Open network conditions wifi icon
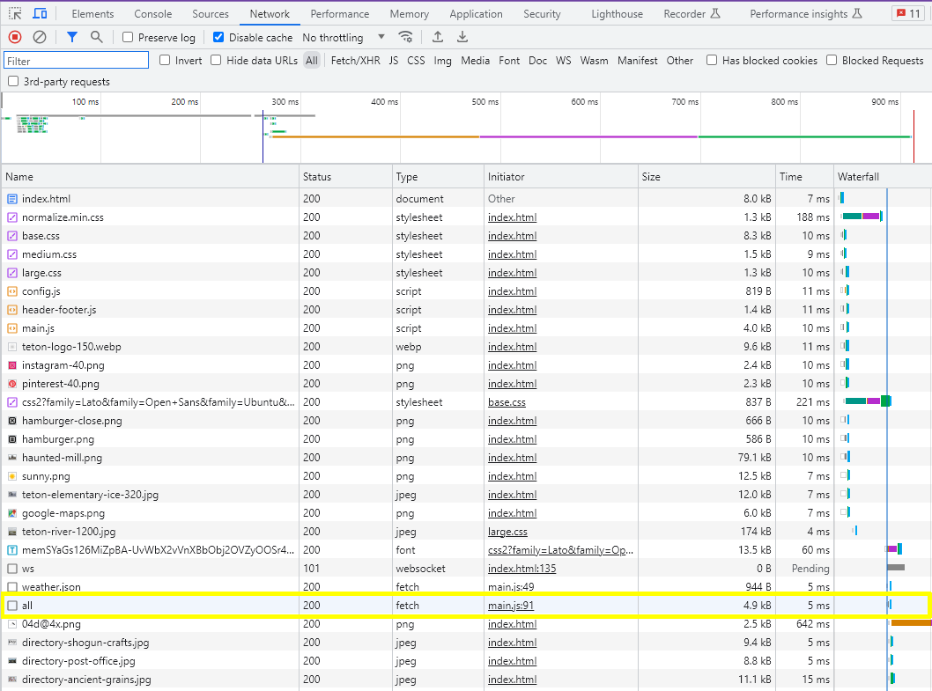 [405, 37]
